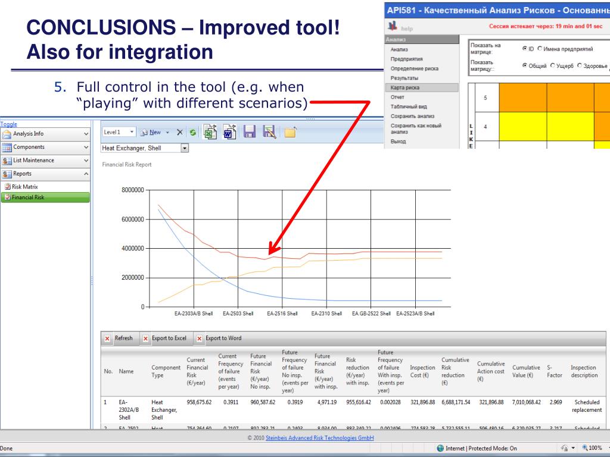Expand the Analysis Info section chevron
Image resolution: width=610 pixels, height=457 pixels.
click(86, 134)
